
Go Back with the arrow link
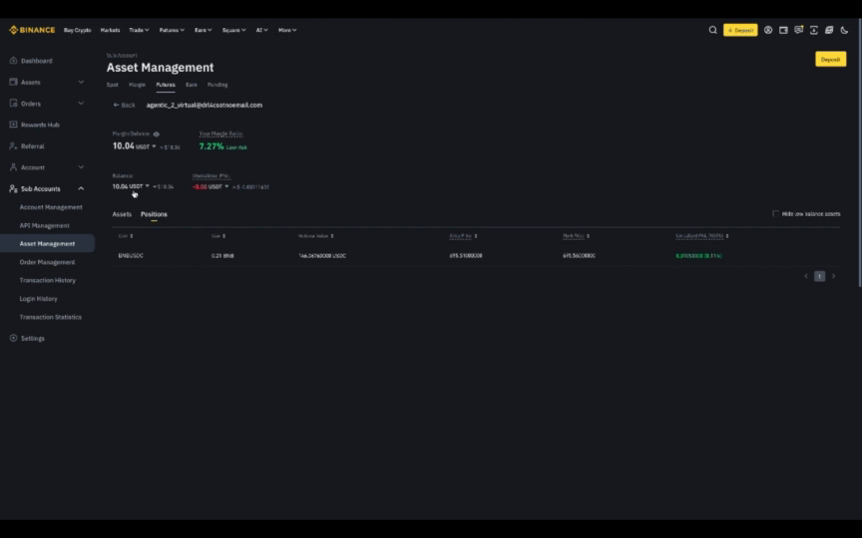point(125,105)
